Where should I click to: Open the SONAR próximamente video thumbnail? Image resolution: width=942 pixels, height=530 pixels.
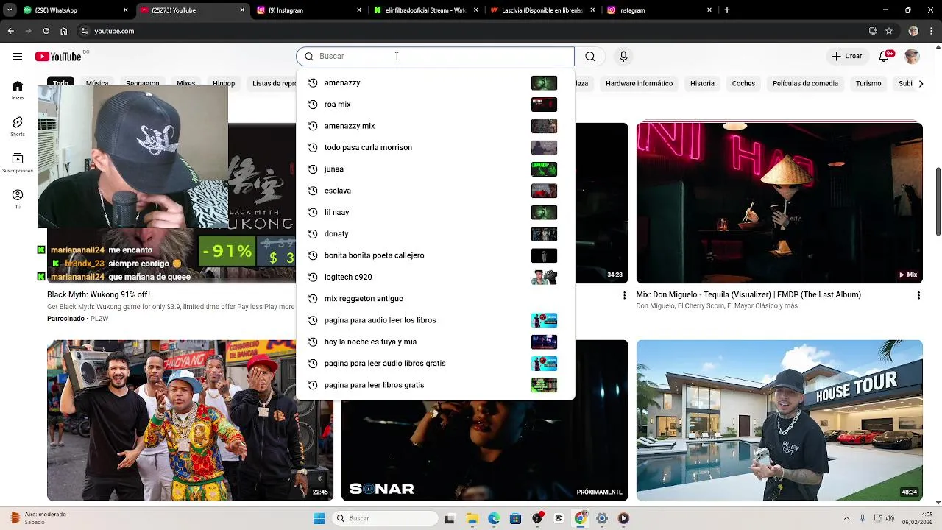coord(485,451)
